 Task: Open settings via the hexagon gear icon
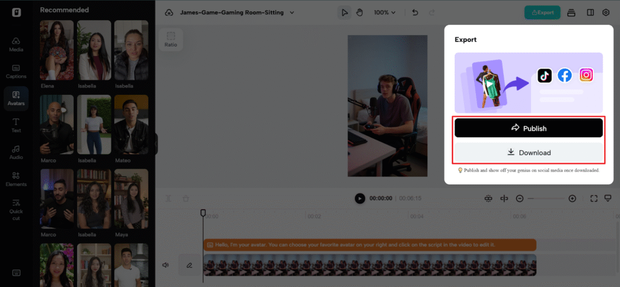click(x=606, y=12)
